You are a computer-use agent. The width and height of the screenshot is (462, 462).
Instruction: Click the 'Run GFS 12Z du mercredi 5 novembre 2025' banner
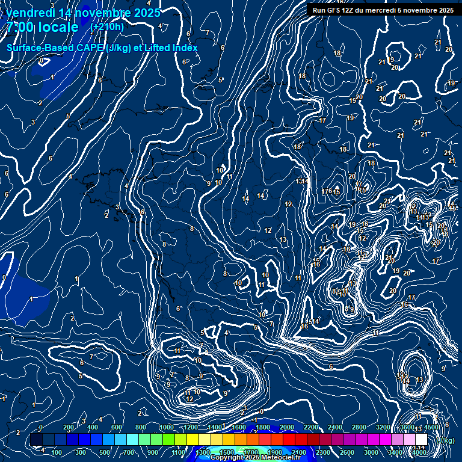tap(383, 10)
